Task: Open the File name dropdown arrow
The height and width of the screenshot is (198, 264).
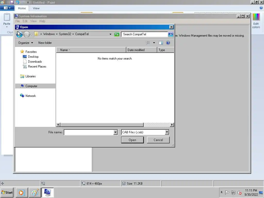Action: [115, 132]
